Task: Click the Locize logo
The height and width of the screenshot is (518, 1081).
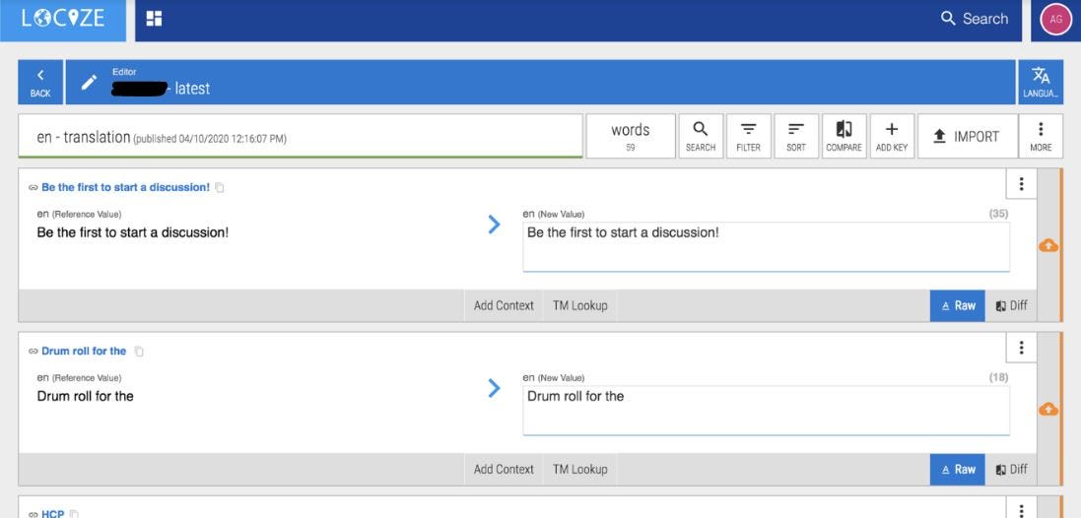Action: [63, 19]
